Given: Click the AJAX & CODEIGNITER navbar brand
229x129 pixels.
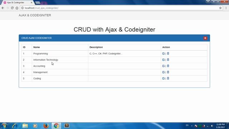Looking at the screenshot, I should click(35, 15).
